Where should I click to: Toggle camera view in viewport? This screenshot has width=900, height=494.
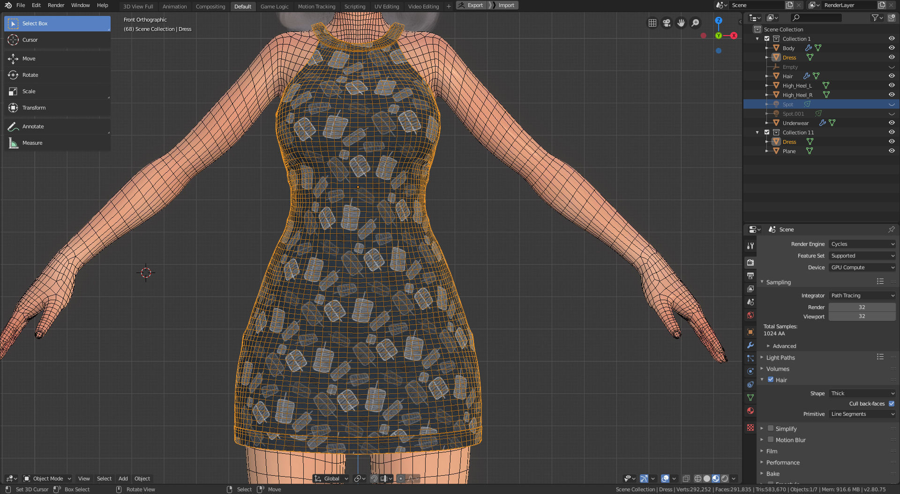667,23
